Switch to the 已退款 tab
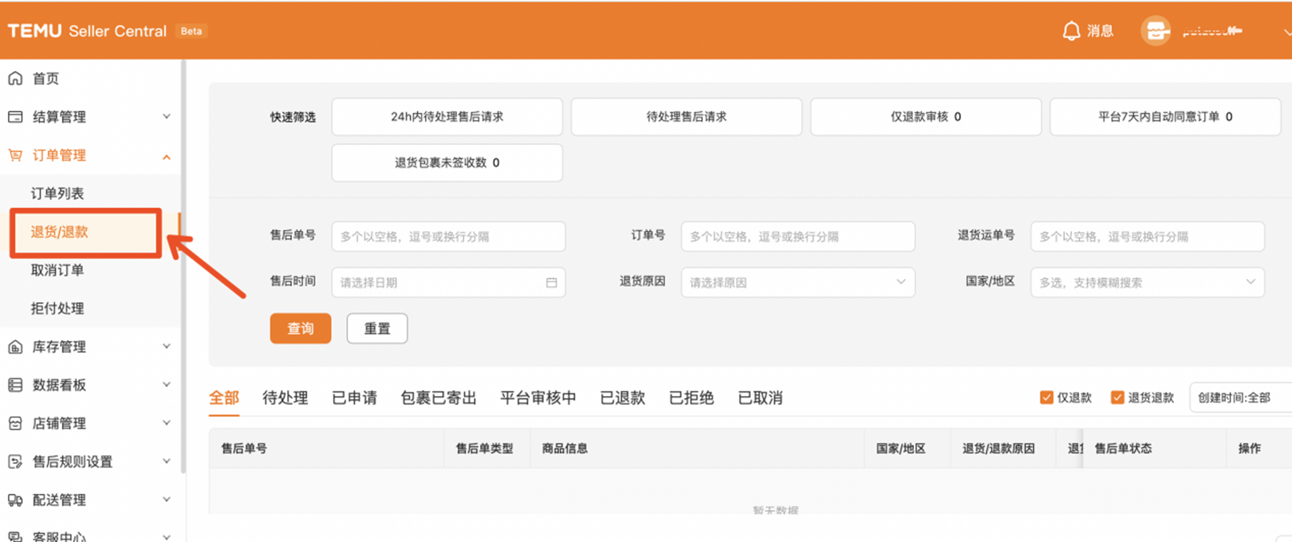1292x542 pixels. pyautogui.click(x=622, y=398)
